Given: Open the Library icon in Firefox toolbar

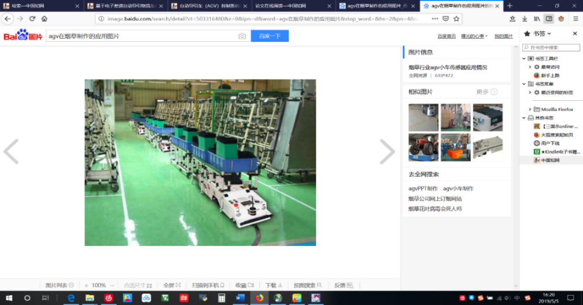Looking at the screenshot, I should point(537,19).
